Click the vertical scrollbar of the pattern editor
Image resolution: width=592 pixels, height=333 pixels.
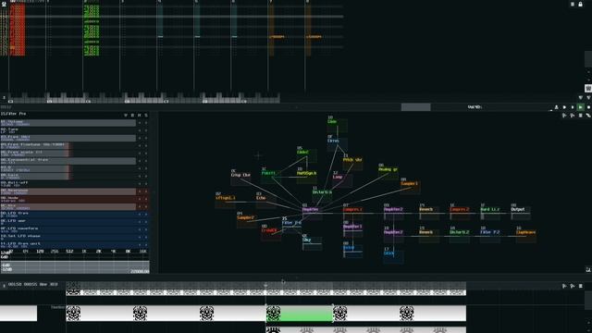[588, 59]
